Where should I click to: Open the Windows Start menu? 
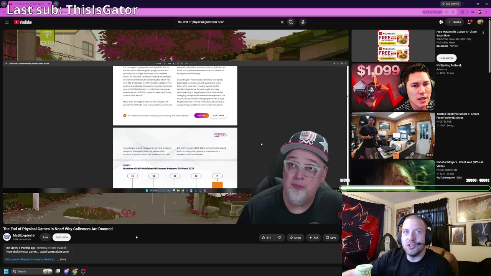[6, 271]
